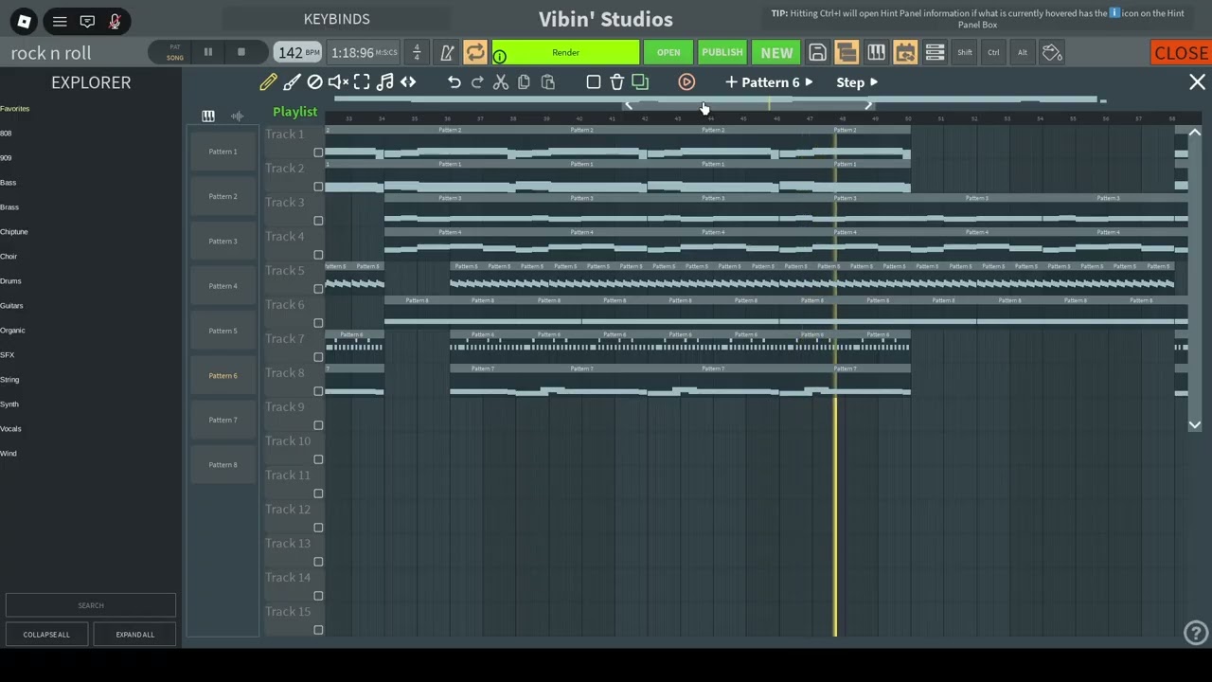
Task: Open the Step snap dropdown
Action: [x=857, y=82]
